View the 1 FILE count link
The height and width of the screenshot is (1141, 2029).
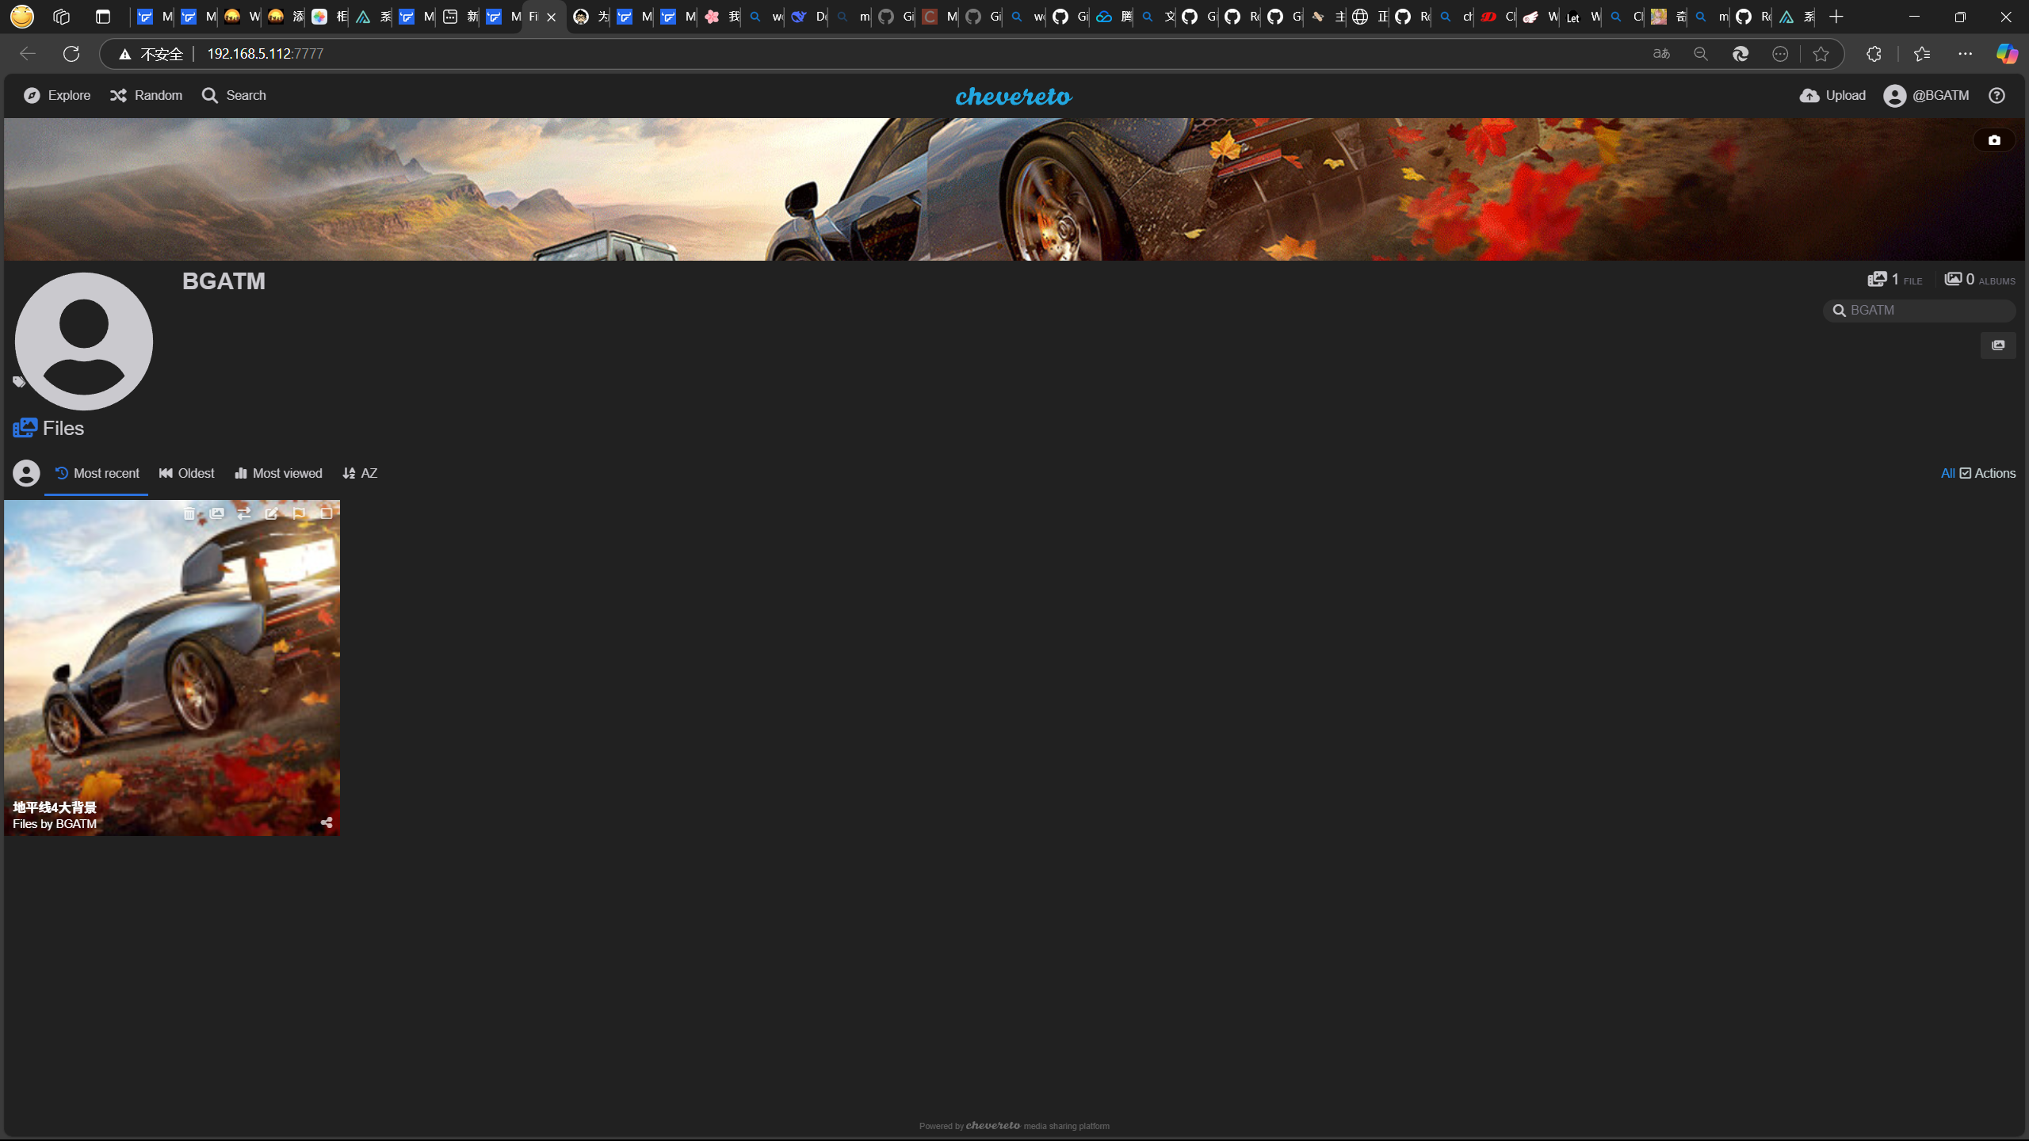(1895, 279)
